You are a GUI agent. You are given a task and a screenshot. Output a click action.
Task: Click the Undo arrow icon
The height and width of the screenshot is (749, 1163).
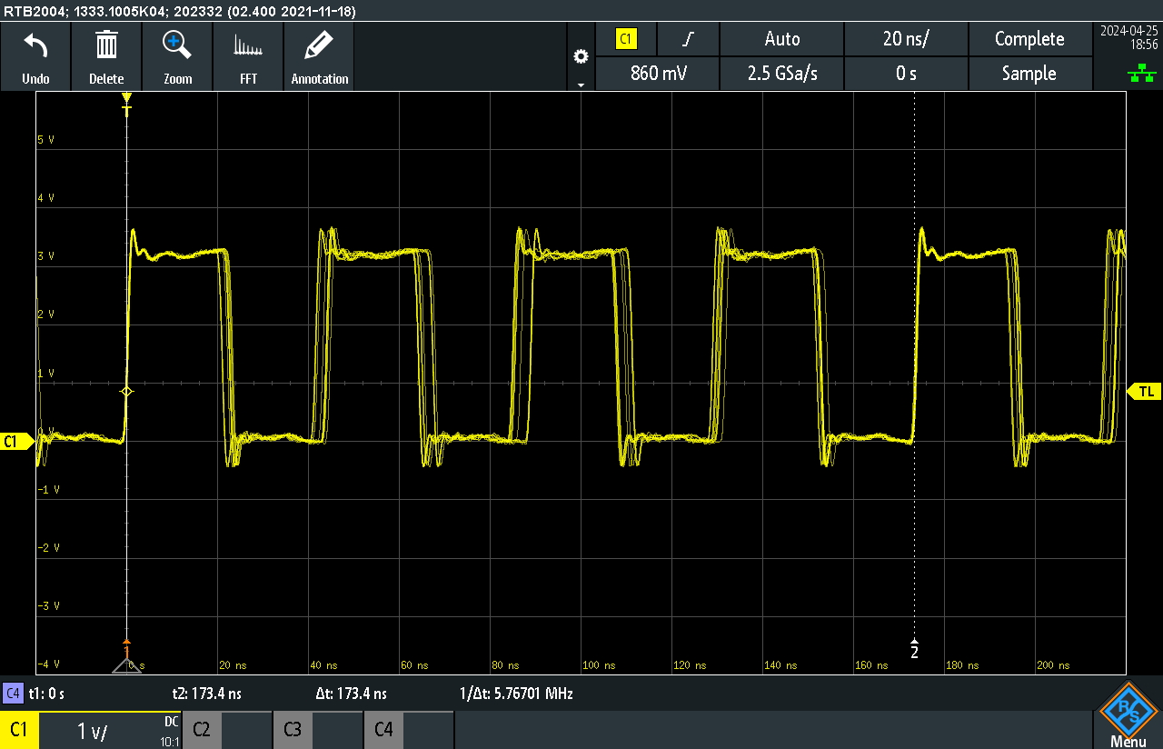35,45
